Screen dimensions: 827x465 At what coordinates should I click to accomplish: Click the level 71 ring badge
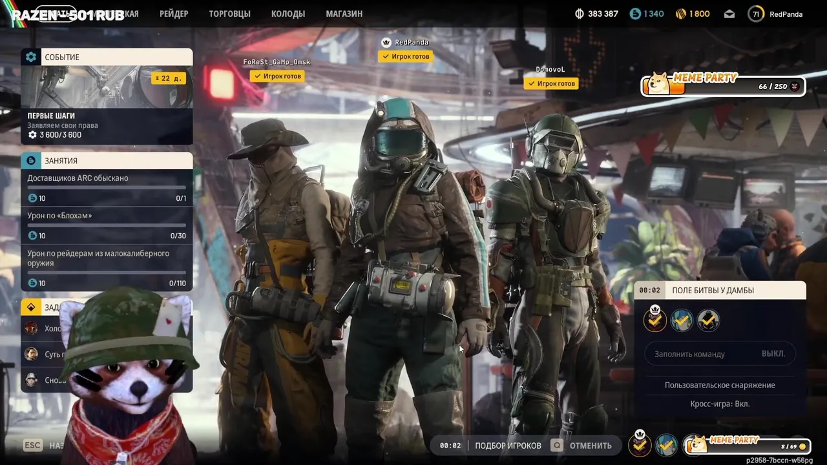(x=756, y=14)
